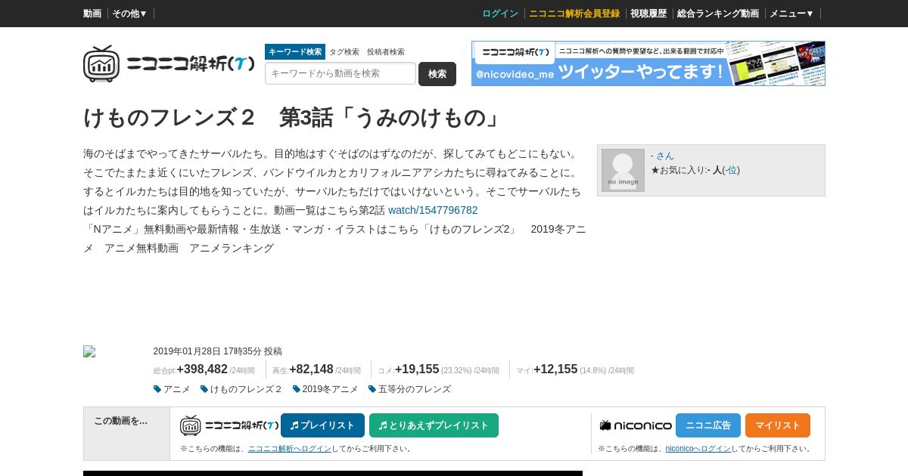
Task: Focus the keyword search input field
Action: (x=340, y=73)
